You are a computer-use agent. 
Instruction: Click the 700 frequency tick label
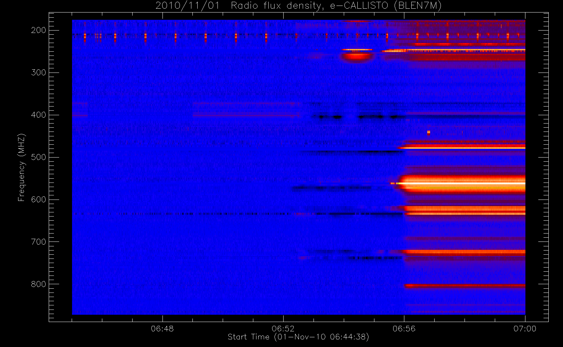point(38,242)
